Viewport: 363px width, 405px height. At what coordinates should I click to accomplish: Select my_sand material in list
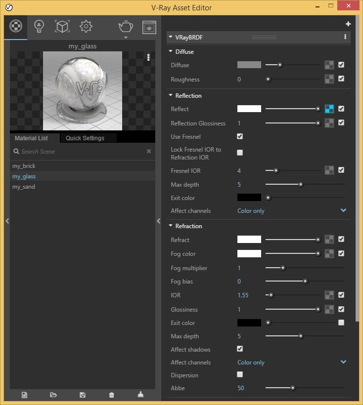point(83,187)
